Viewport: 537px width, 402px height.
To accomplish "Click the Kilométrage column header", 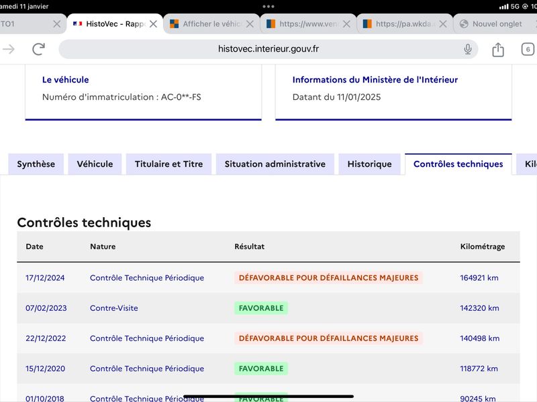I will 483,247.
